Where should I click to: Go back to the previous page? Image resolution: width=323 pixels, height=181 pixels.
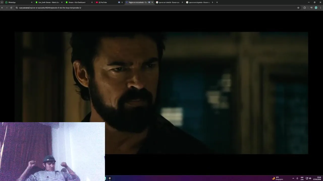(2, 8)
